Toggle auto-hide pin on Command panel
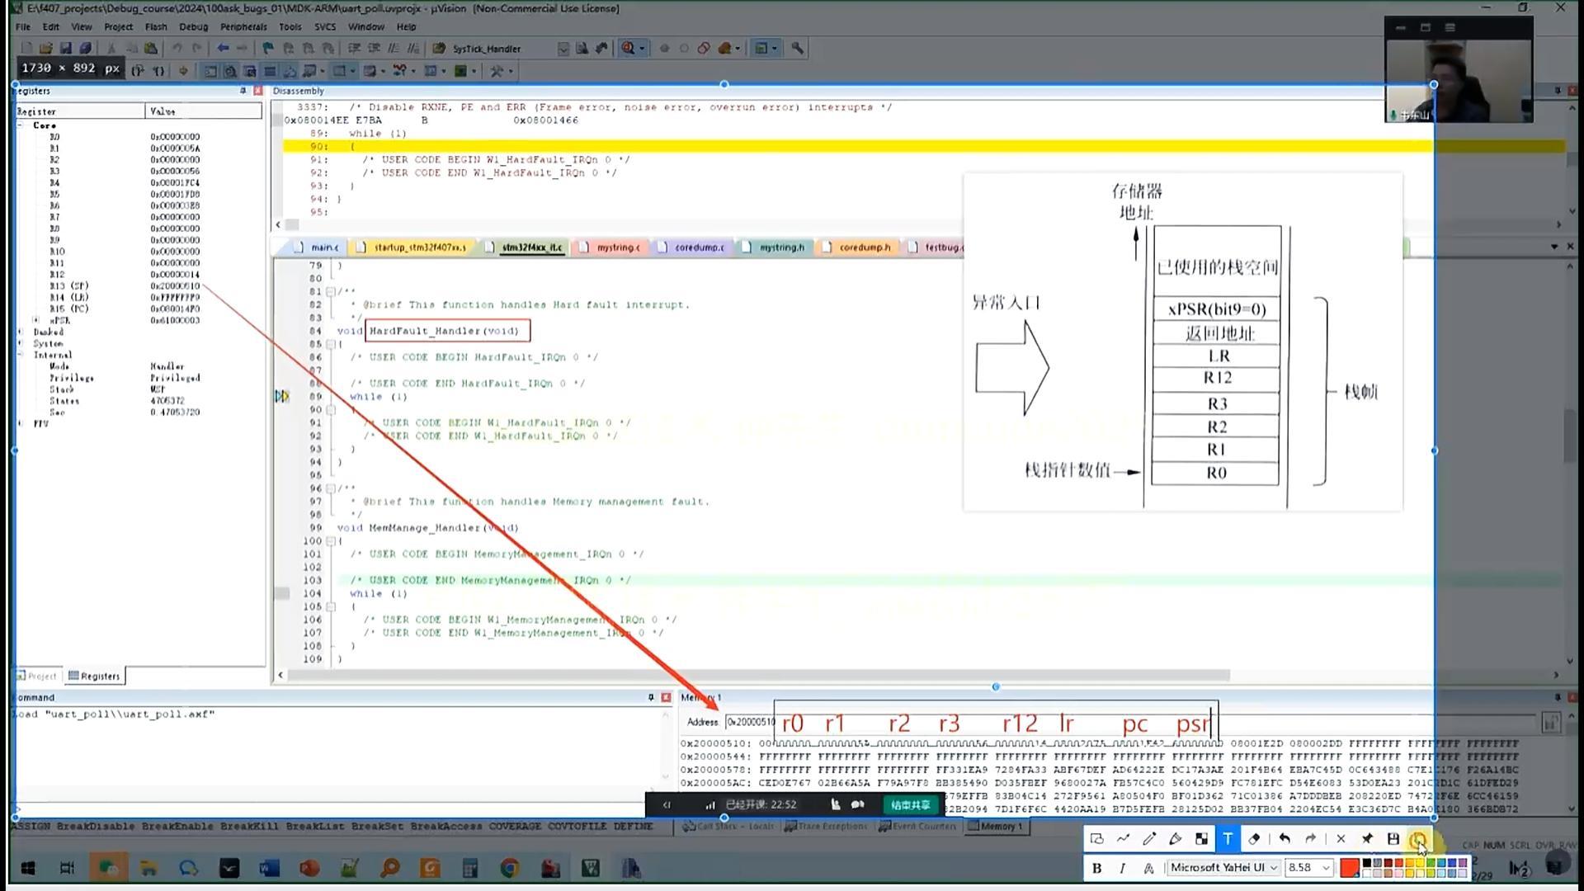This screenshot has width=1584, height=891. pyautogui.click(x=651, y=697)
